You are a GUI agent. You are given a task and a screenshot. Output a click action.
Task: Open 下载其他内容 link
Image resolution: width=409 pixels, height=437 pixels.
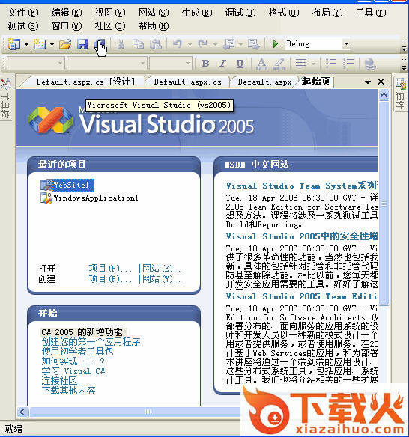pos(69,390)
